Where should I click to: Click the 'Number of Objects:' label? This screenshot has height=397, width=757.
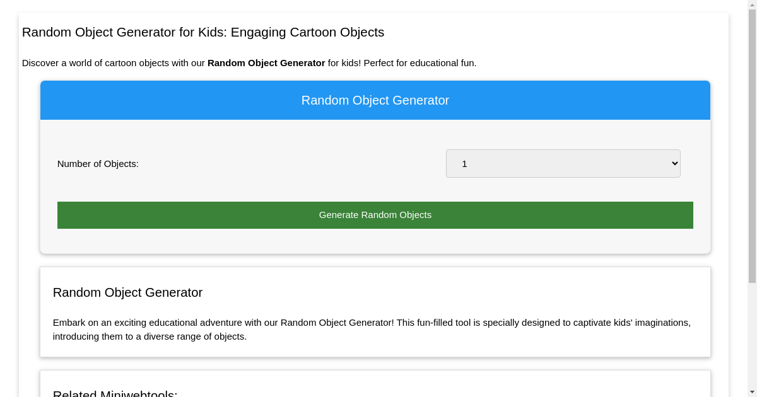tap(98, 164)
